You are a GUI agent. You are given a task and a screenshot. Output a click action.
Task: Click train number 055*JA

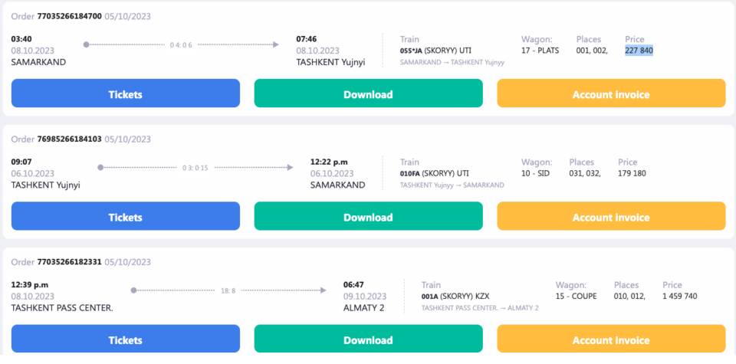(412, 51)
